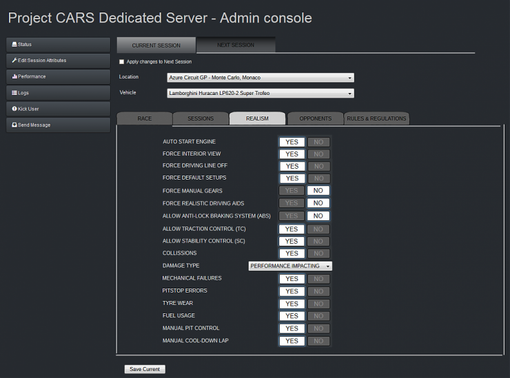Click YES for Collissions

point(292,253)
